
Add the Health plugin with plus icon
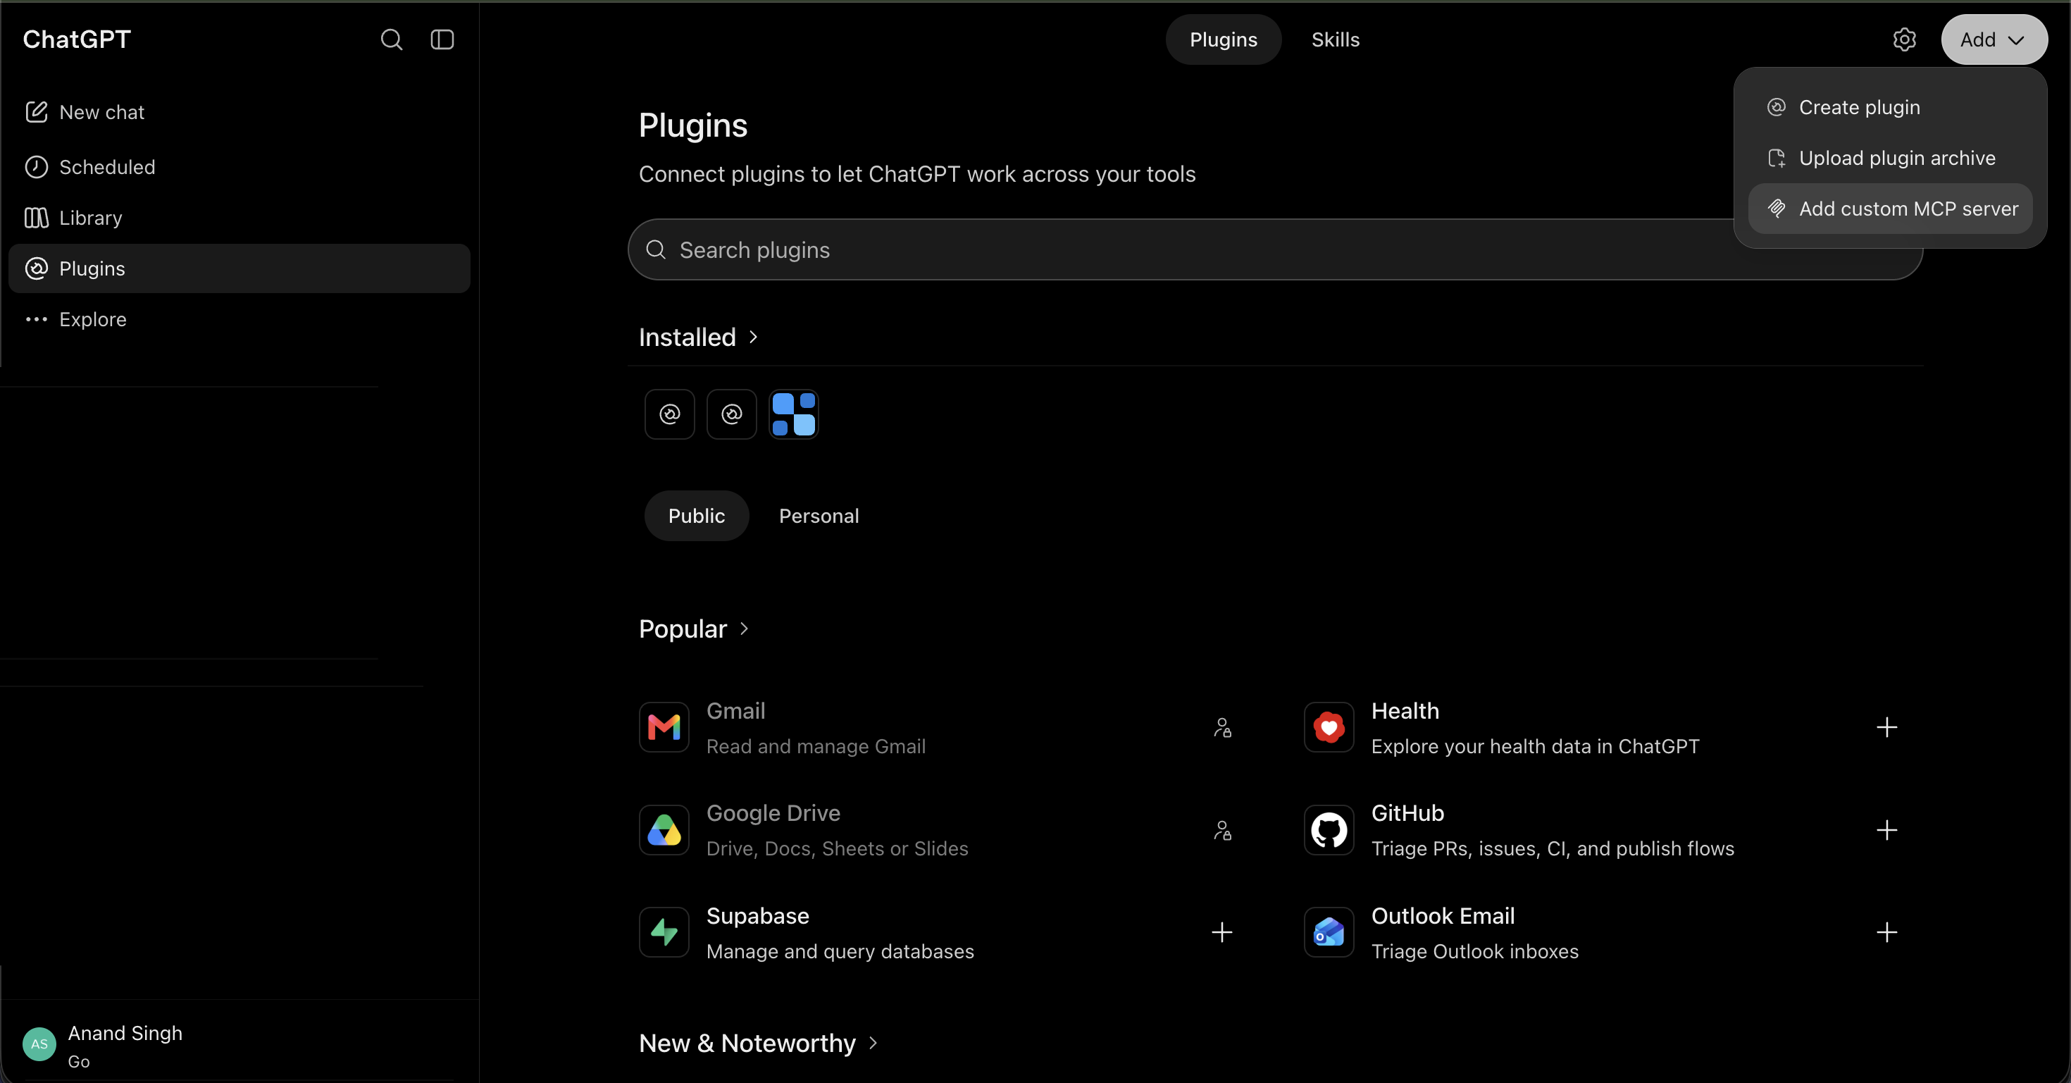coord(1887,728)
